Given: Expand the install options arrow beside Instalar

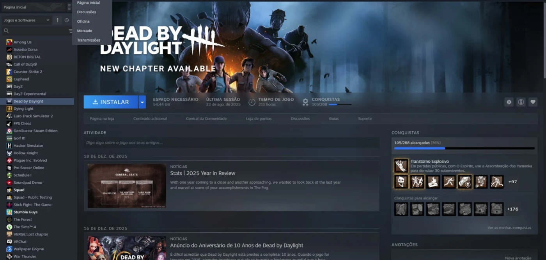Looking at the screenshot, I should pyautogui.click(x=142, y=102).
